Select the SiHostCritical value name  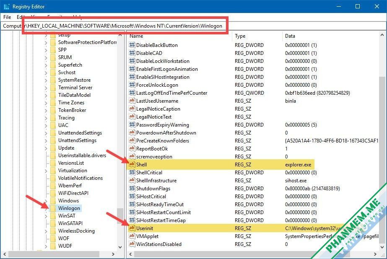pos(151,197)
